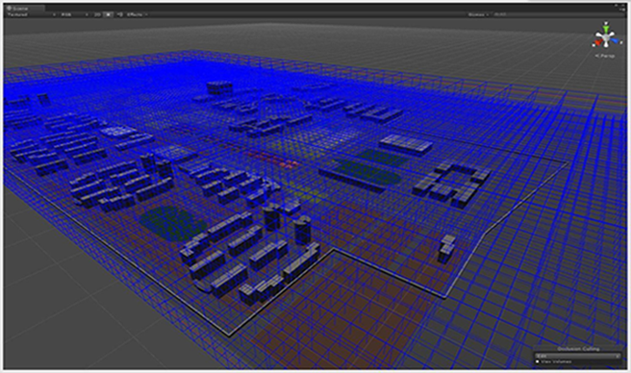631x373 pixels.
Task: Toggle the scene lighting button
Action: [x=108, y=14]
